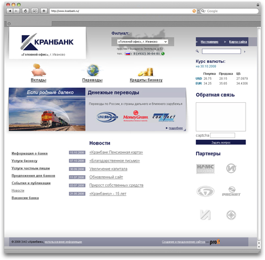The width and height of the screenshot is (265, 260).
Task: Open the Russian flag phone country selector
Action: click(129, 53)
